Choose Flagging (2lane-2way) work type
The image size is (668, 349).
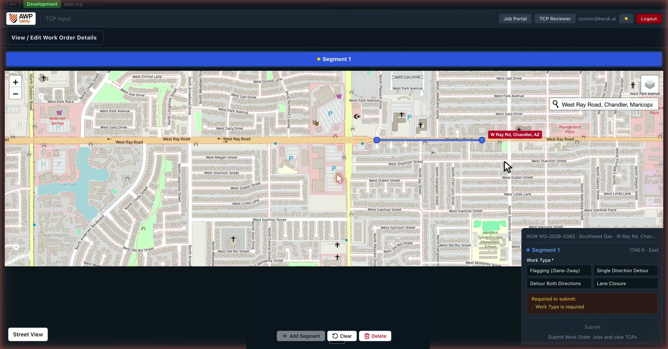(x=559, y=271)
